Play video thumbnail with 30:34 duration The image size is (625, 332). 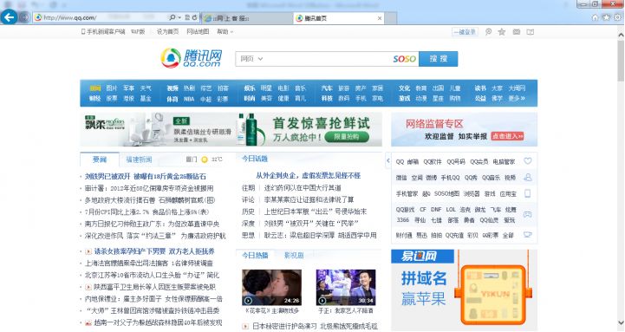pos(346,288)
